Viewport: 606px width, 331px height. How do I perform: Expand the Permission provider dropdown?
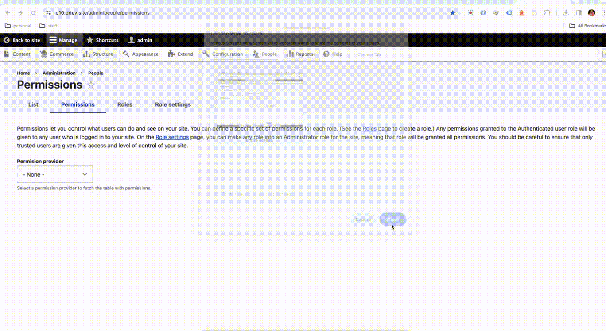point(55,174)
